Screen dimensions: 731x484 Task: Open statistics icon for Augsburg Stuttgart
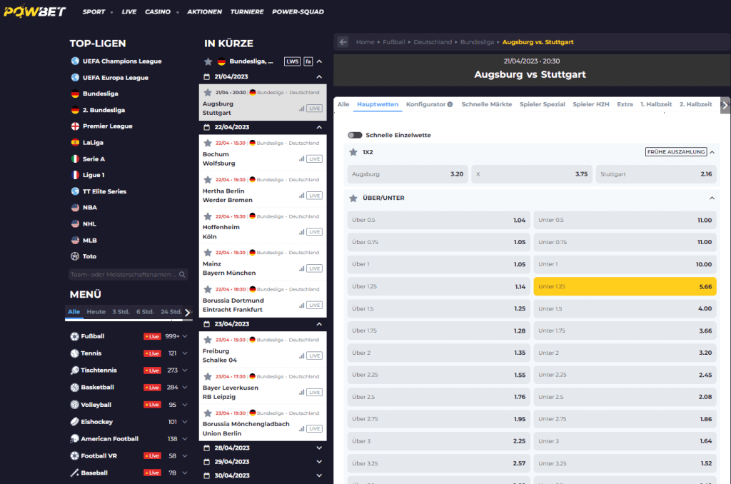[x=302, y=109]
